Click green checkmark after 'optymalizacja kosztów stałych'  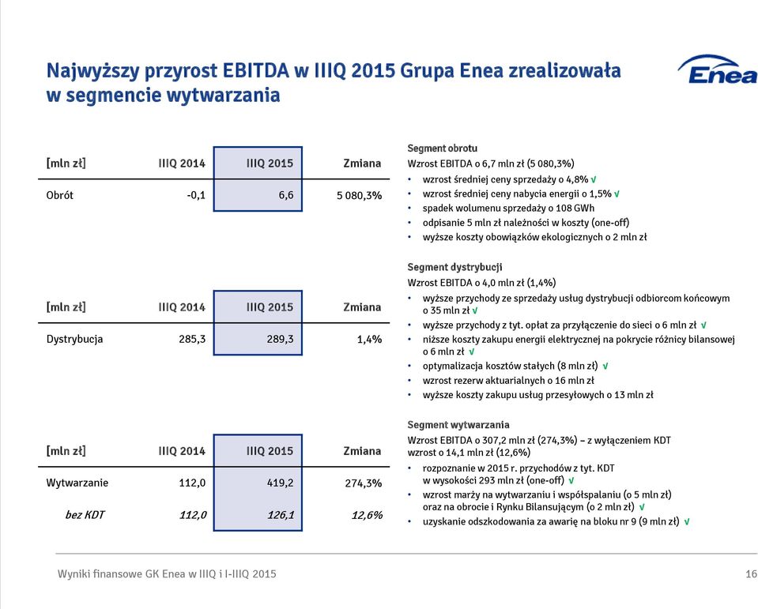tap(605, 366)
